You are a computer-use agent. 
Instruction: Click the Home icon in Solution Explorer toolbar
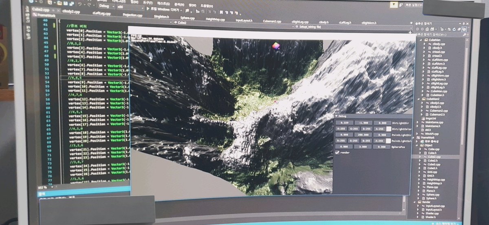click(427, 29)
